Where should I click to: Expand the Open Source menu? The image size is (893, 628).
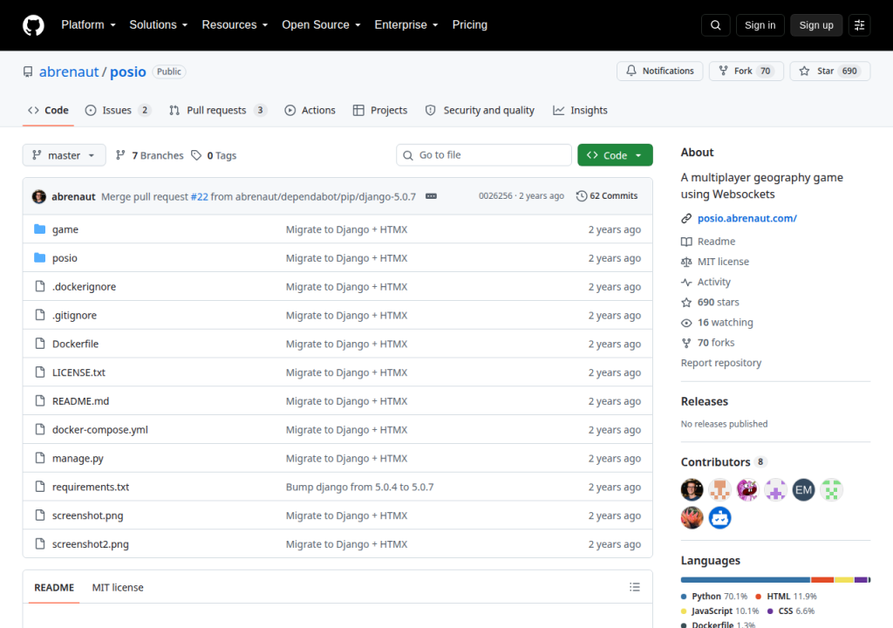click(321, 25)
